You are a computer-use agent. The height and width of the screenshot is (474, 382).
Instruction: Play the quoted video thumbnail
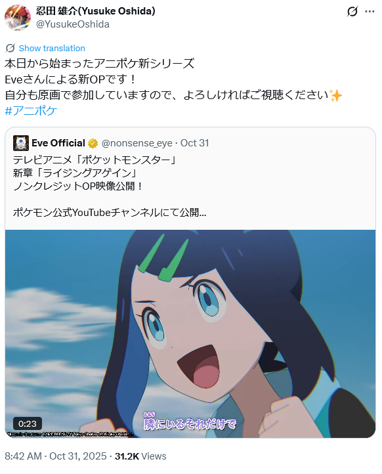(x=190, y=334)
